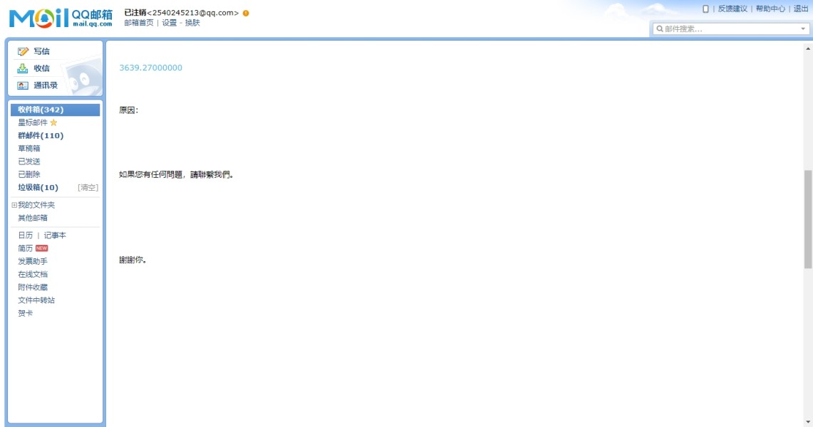813x427 pixels.
Task: Click the vertical scrollbar thumb
Action: coord(808,219)
